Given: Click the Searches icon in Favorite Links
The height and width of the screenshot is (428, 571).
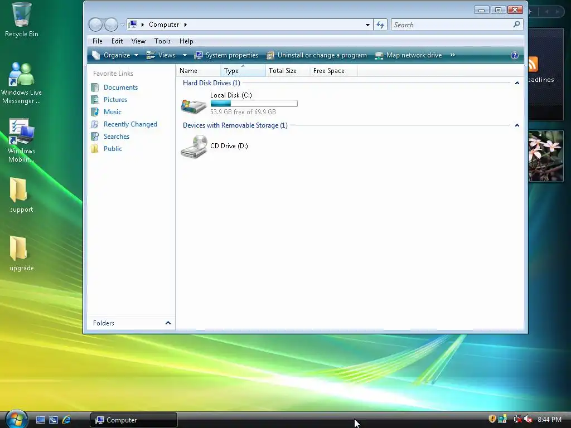Looking at the screenshot, I should tap(95, 137).
